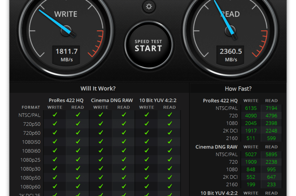Click the ProRes 2K DCI read value 2248
Image resolution: width=296 pixels, height=196 pixels.
[271, 131]
